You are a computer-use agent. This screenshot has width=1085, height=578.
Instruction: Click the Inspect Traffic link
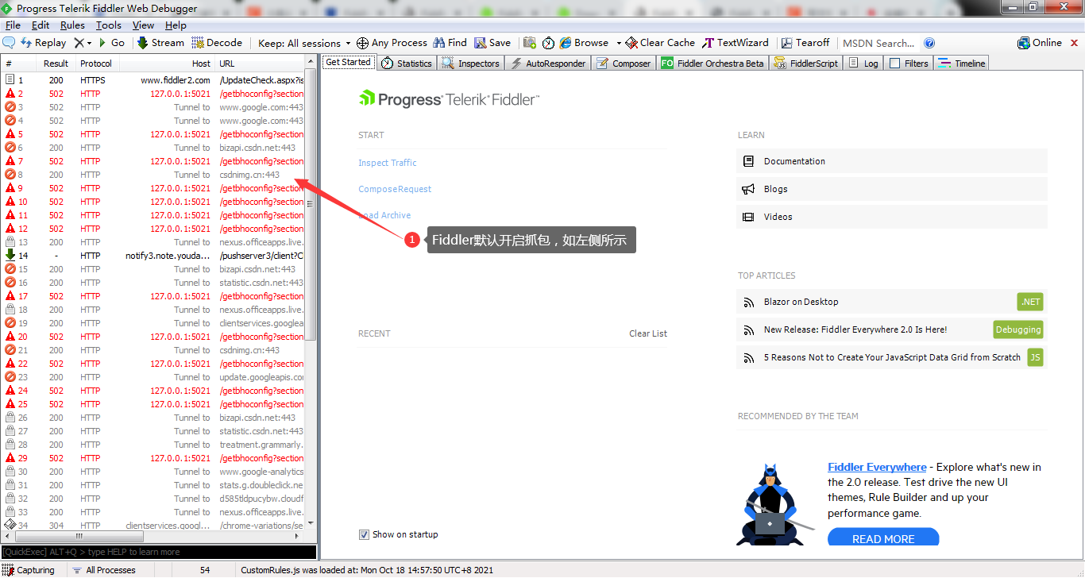pos(388,163)
